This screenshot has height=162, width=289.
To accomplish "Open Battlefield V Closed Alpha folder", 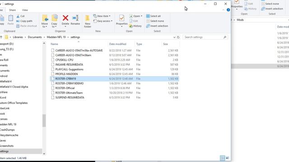I will pyautogui.click(x=14, y=87).
